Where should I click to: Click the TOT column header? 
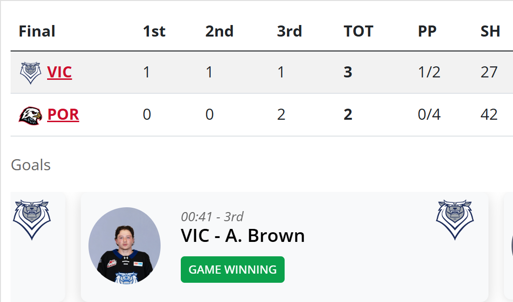click(x=358, y=32)
